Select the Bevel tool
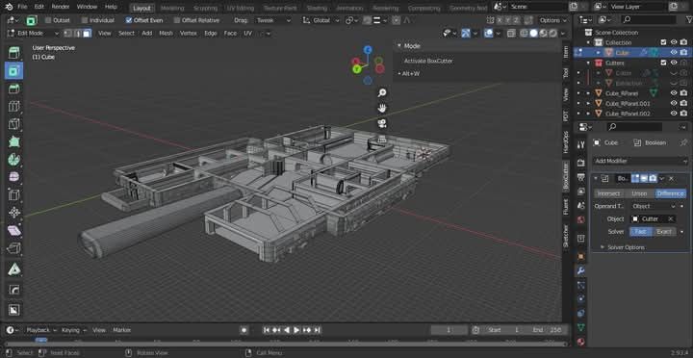 (14, 89)
